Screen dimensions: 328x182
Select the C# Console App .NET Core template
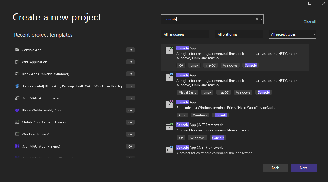click(x=235, y=57)
